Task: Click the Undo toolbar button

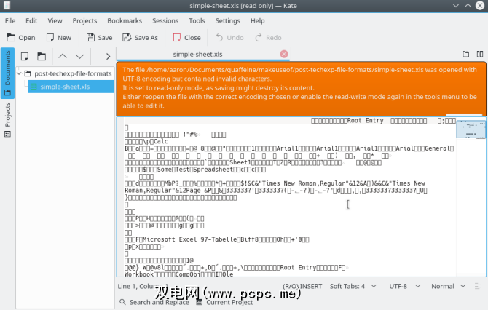Action: (x=229, y=38)
